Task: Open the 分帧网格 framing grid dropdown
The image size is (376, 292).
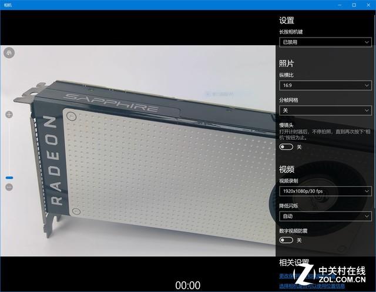Action: [x=325, y=110]
